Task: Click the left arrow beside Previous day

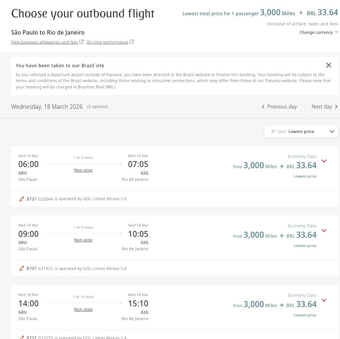Action: click(x=263, y=107)
